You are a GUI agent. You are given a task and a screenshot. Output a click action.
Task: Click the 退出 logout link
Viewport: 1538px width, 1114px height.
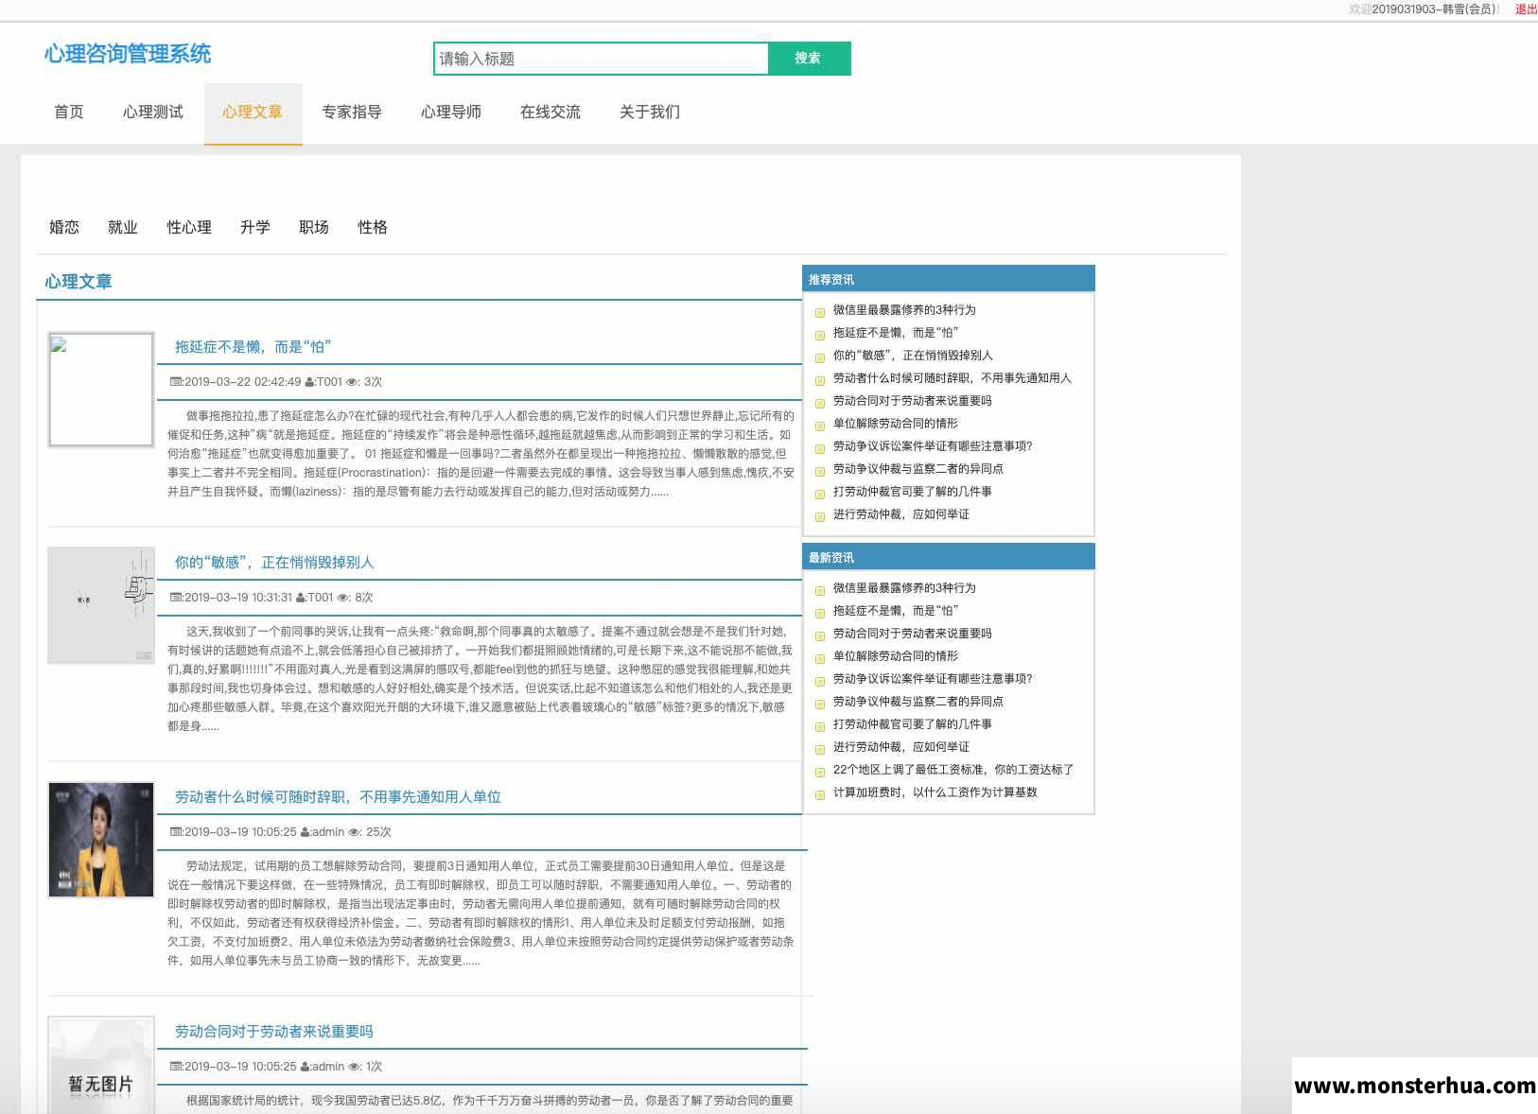coord(1526,9)
